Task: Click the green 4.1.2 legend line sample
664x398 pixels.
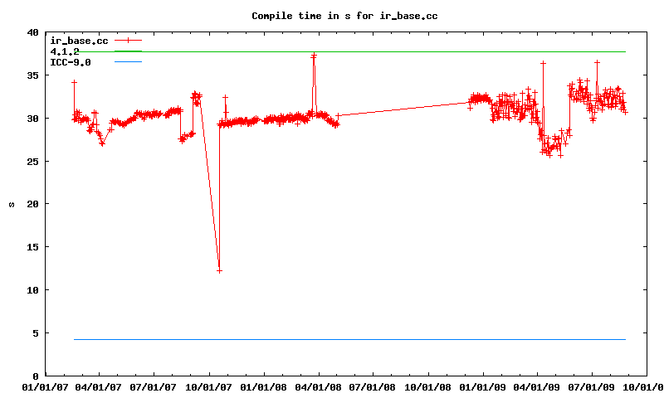Action: pyautogui.click(x=128, y=51)
